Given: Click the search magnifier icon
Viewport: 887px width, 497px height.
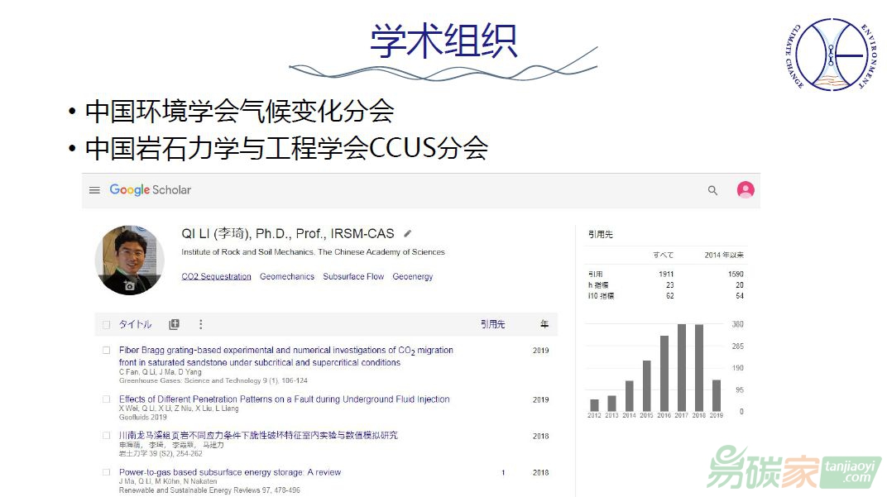Looking at the screenshot, I should point(712,190).
